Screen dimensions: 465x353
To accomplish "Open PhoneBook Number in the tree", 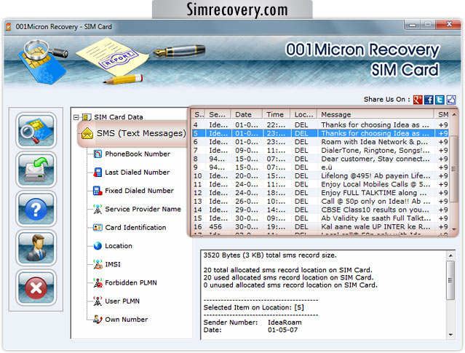I will point(138,154).
